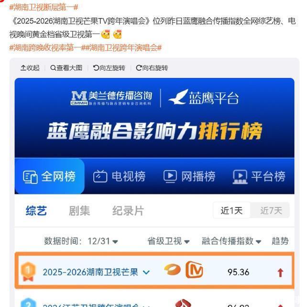This screenshot has width=306, height=307.
Task: Open 查看大图 magnifier icon
Action: click(53, 68)
